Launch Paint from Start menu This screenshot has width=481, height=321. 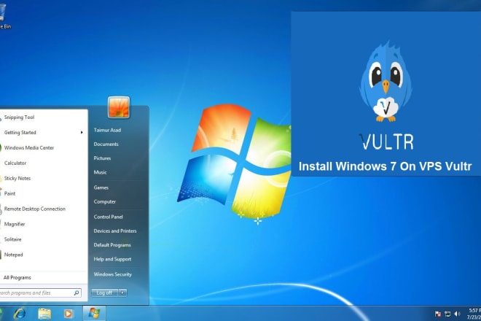click(9, 193)
